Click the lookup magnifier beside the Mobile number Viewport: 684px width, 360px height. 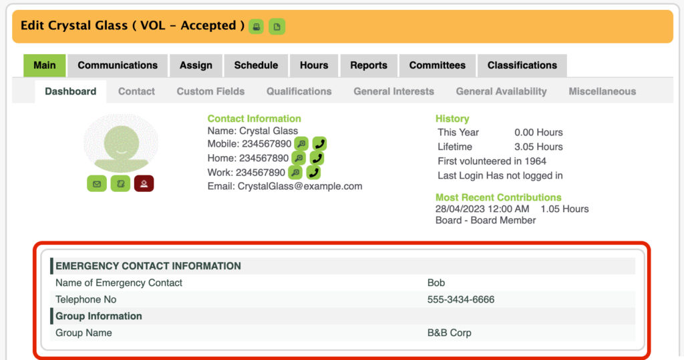(301, 144)
